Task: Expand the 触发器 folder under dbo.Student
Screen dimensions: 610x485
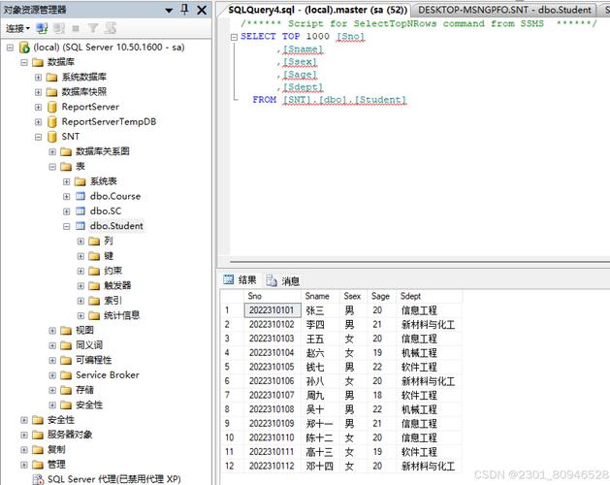Action: pos(81,286)
